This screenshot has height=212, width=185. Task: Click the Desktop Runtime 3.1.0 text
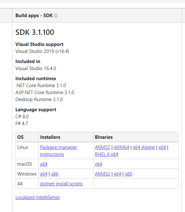[x=39, y=100]
